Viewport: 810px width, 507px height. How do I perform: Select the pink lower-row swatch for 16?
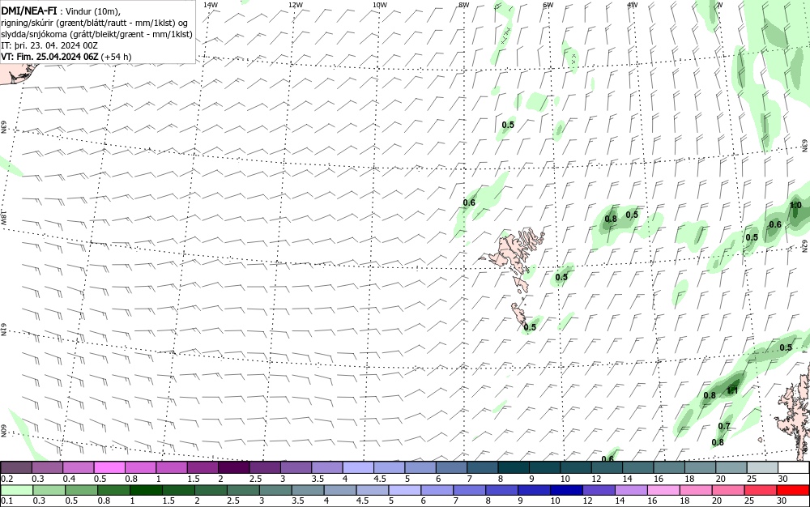(x=664, y=490)
